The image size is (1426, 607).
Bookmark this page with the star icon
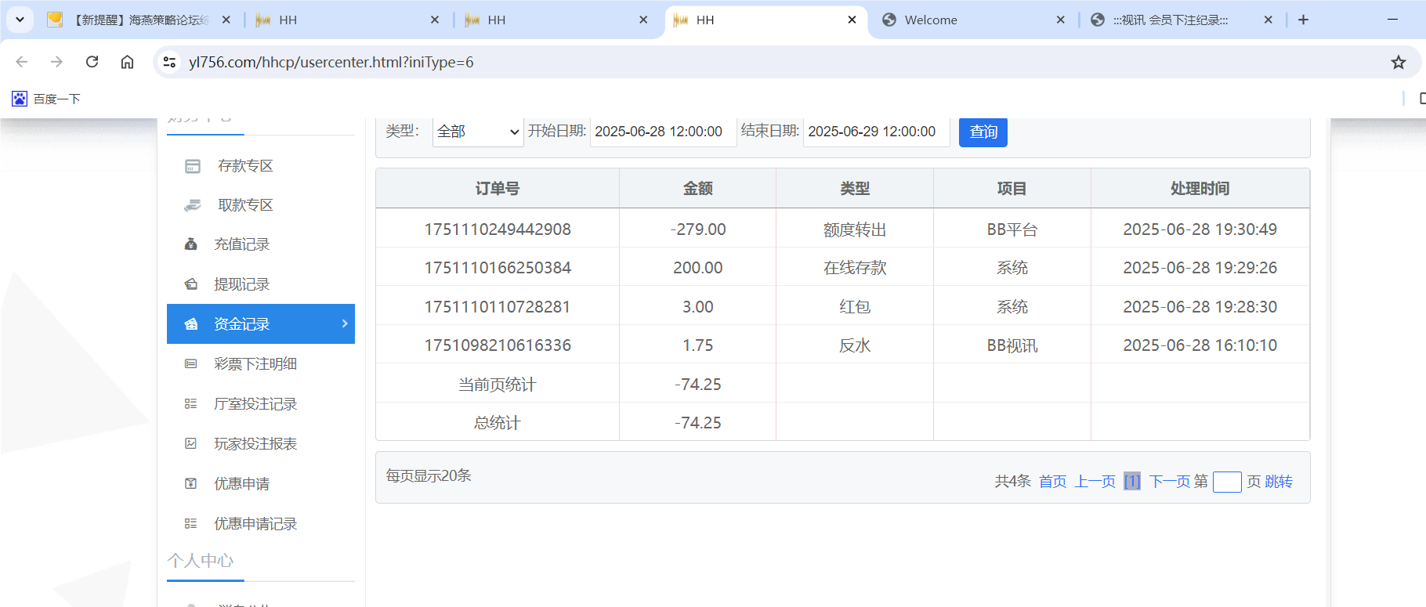click(x=1398, y=63)
